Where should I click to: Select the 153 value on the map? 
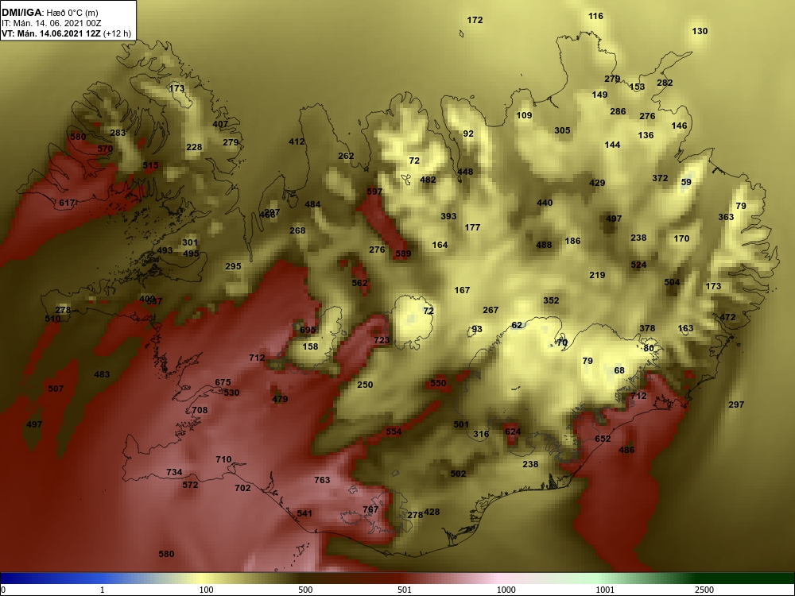click(637, 87)
